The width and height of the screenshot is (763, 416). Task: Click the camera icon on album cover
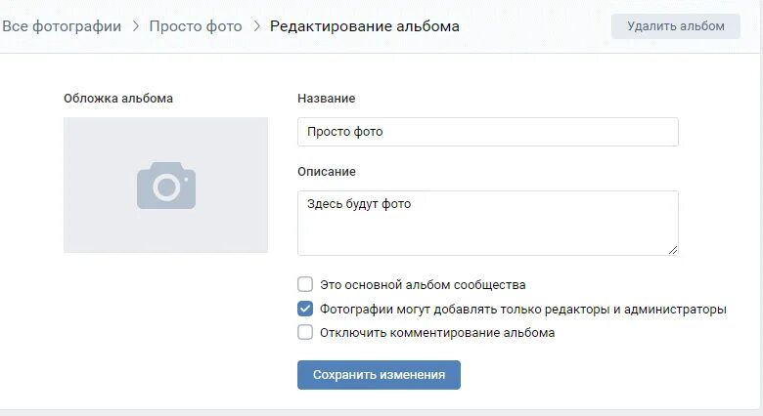(x=166, y=186)
